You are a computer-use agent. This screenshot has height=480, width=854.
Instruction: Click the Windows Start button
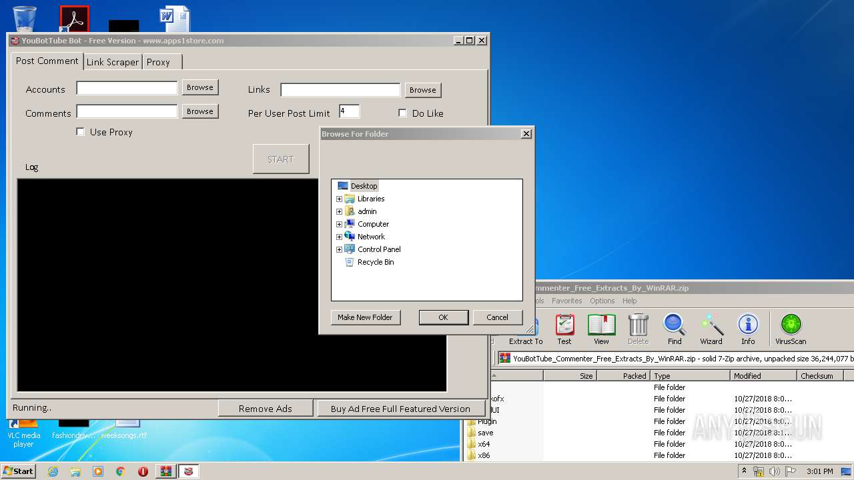(18, 471)
